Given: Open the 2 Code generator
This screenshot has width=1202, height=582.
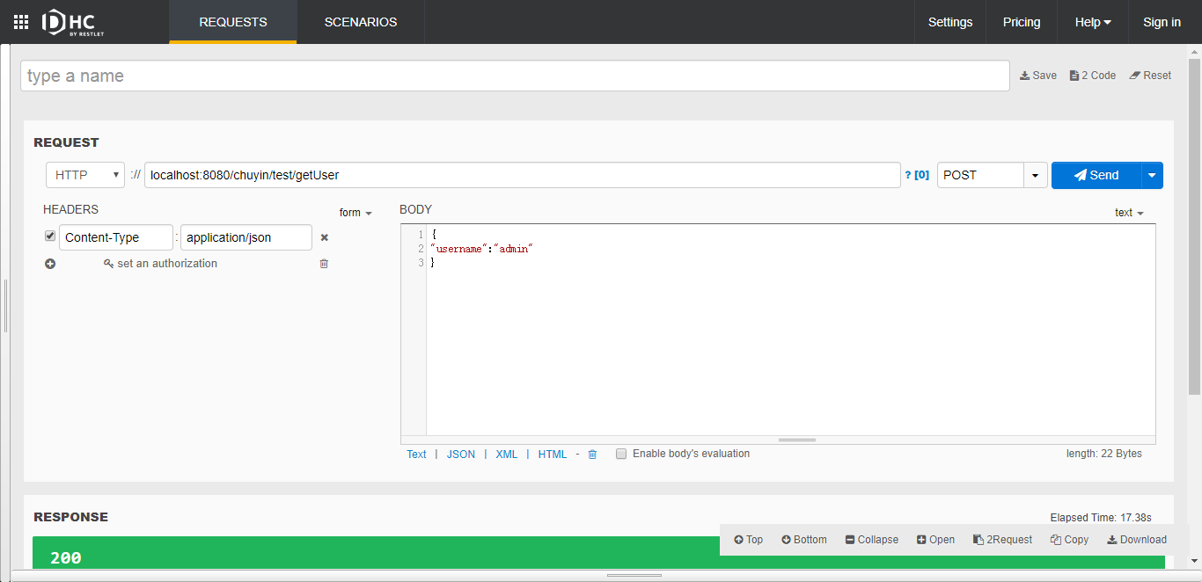Looking at the screenshot, I should [1093, 76].
